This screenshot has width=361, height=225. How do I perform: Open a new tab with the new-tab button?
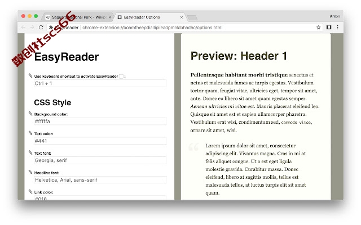coord(192,17)
